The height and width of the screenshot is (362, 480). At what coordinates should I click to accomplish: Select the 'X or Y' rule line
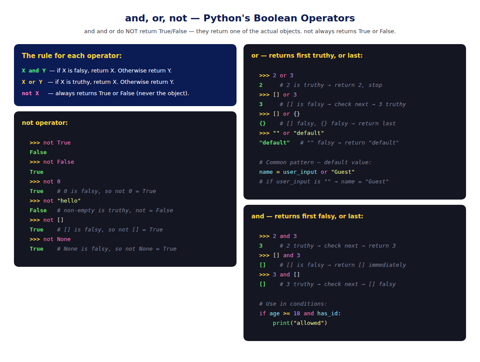point(98,82)
